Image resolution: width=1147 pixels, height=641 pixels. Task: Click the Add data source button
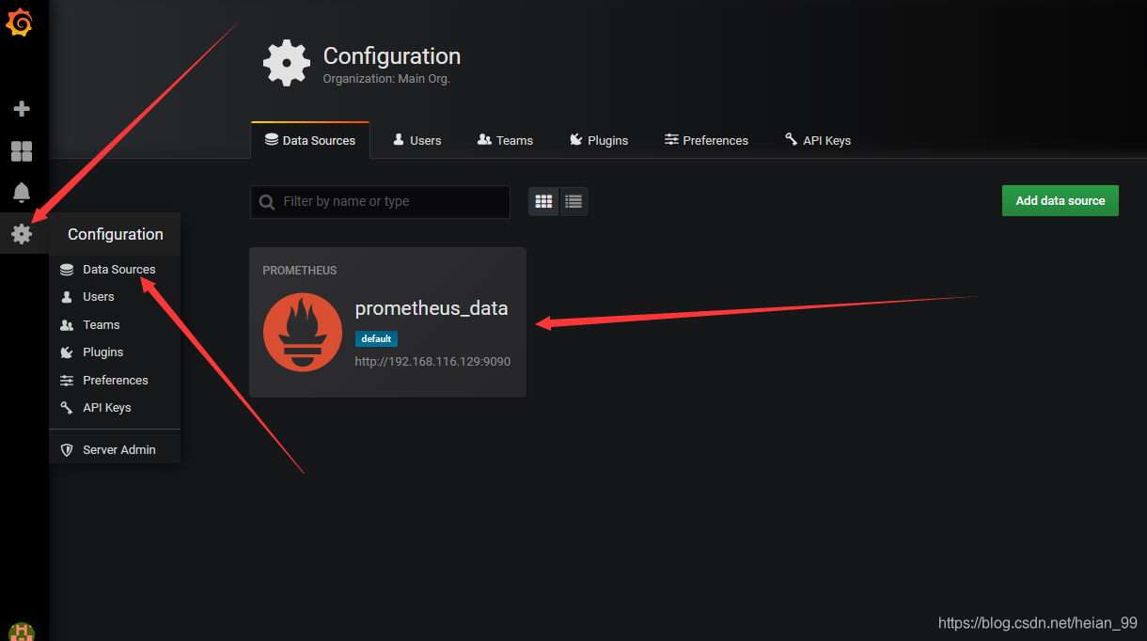pos(1060,200)
